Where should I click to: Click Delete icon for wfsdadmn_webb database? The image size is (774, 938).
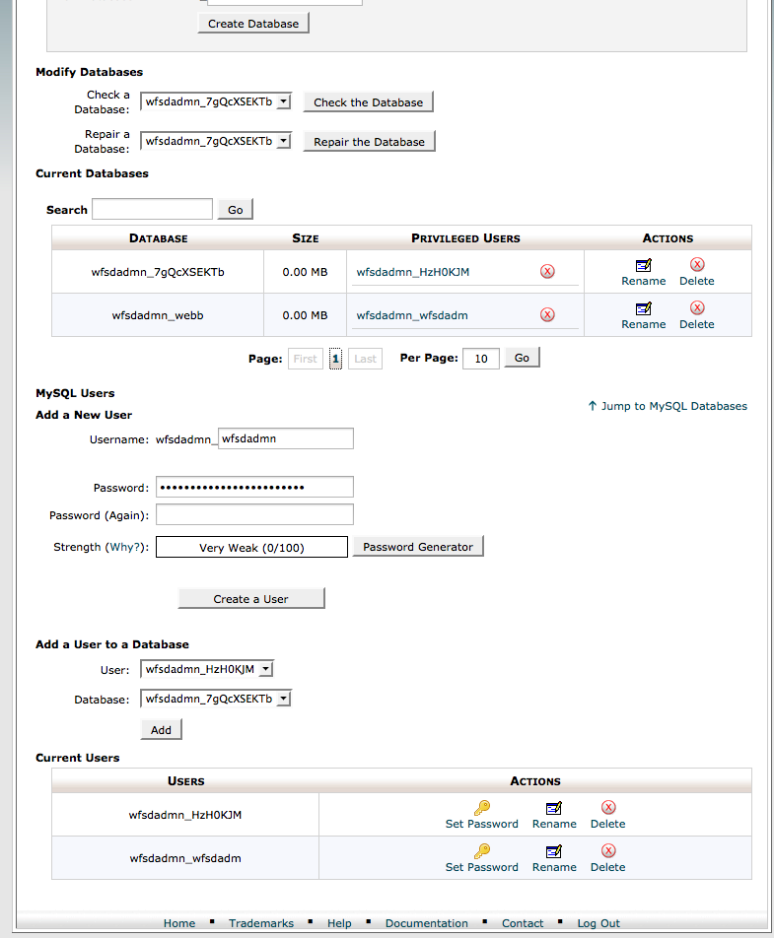tap(696, 308)
